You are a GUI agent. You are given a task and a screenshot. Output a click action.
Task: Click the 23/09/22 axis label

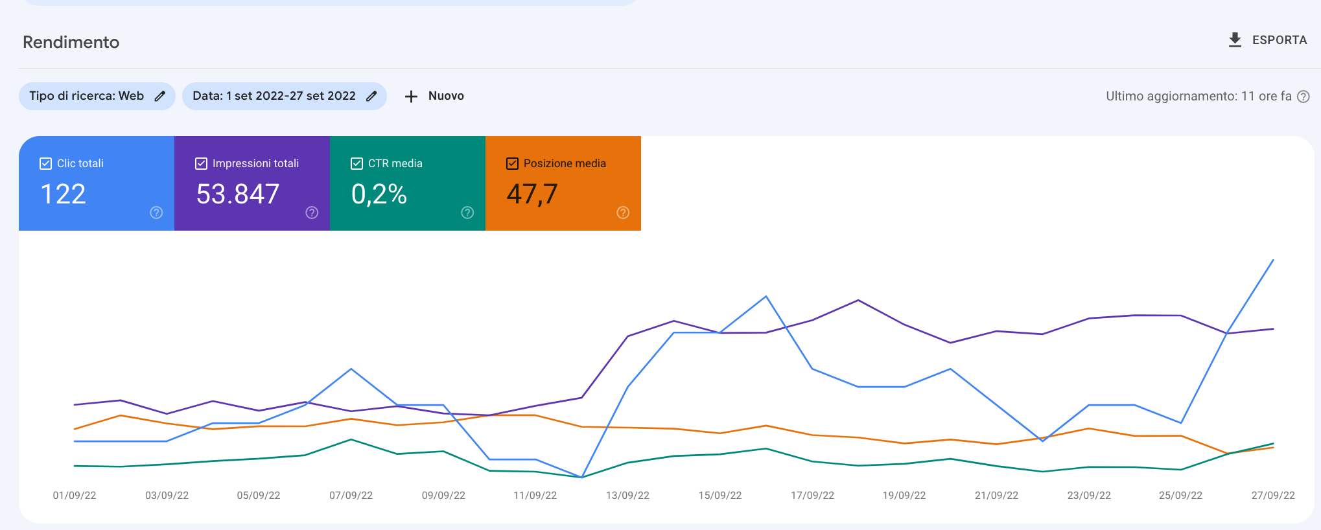click(1089, 495)
